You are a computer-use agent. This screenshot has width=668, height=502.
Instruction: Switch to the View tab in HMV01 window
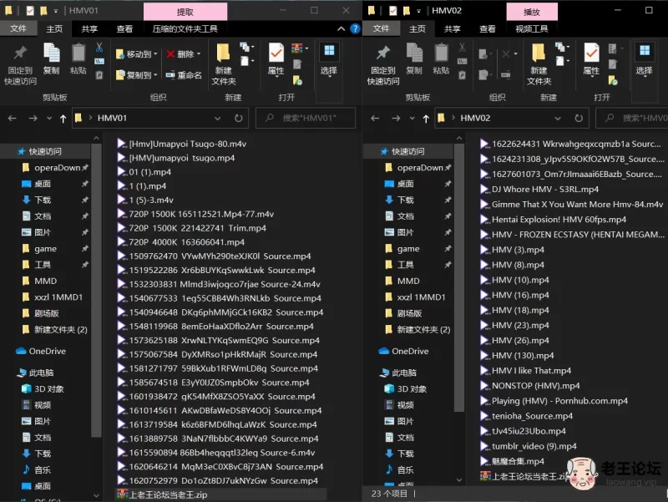tap(124, 28)
